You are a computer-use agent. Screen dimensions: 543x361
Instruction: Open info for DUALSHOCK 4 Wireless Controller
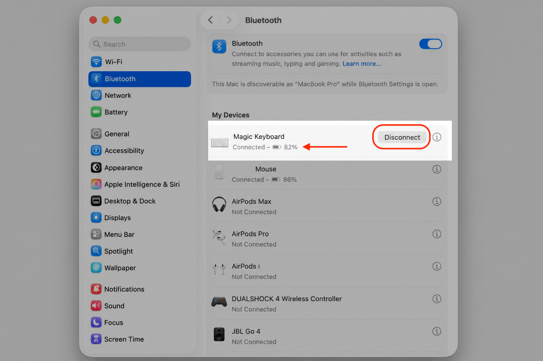[x=437, y=299]
